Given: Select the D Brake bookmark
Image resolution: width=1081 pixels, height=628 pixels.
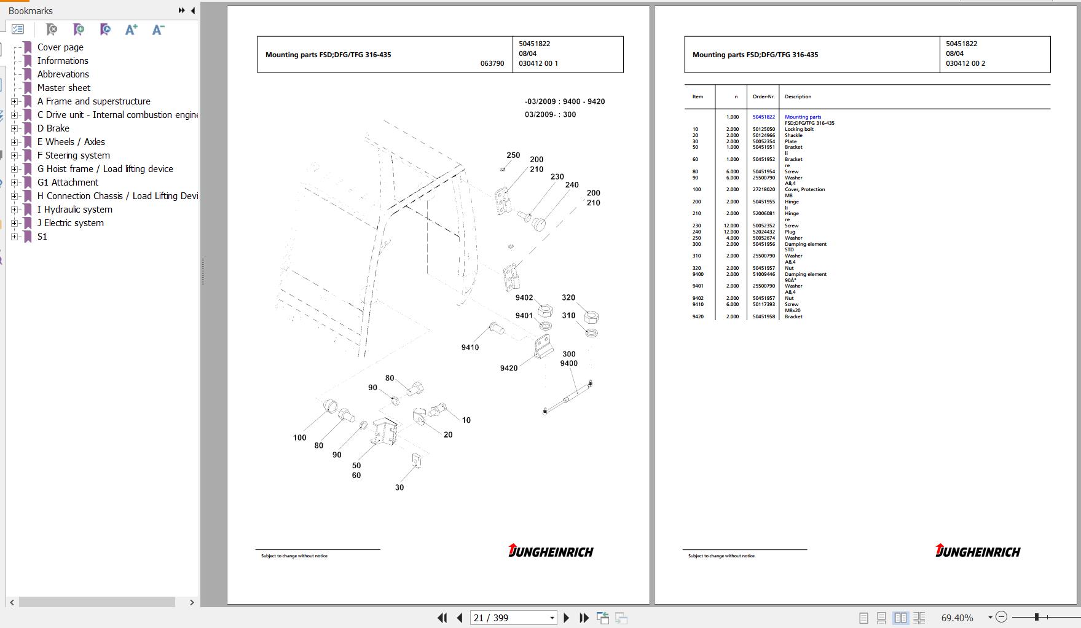Looking at the screenshot, I should [x=53, y=128].
